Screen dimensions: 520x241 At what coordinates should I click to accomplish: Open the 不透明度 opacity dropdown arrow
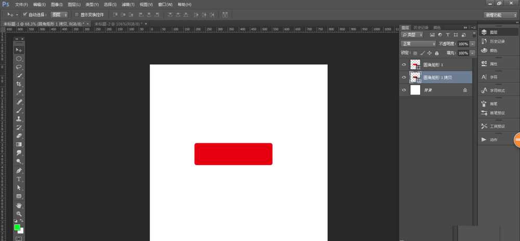[472, 44]
